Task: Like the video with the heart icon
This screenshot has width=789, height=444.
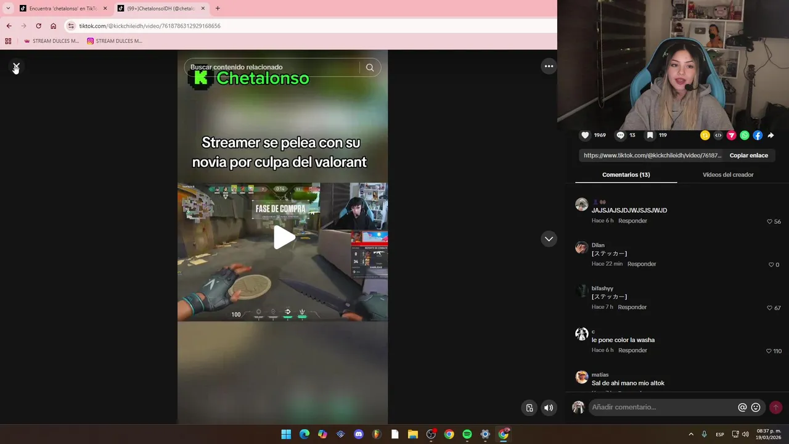Action: (585, 135)
